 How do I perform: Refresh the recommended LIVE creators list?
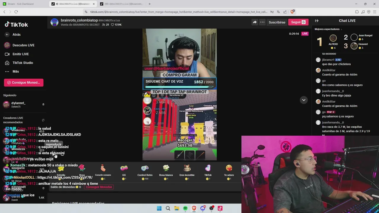43,120
